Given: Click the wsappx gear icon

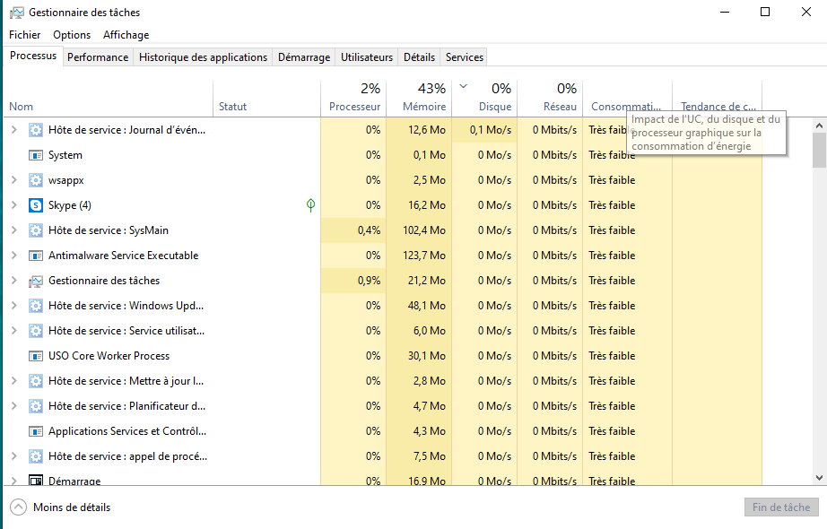Looking at the screenshot, I should 36,180.
